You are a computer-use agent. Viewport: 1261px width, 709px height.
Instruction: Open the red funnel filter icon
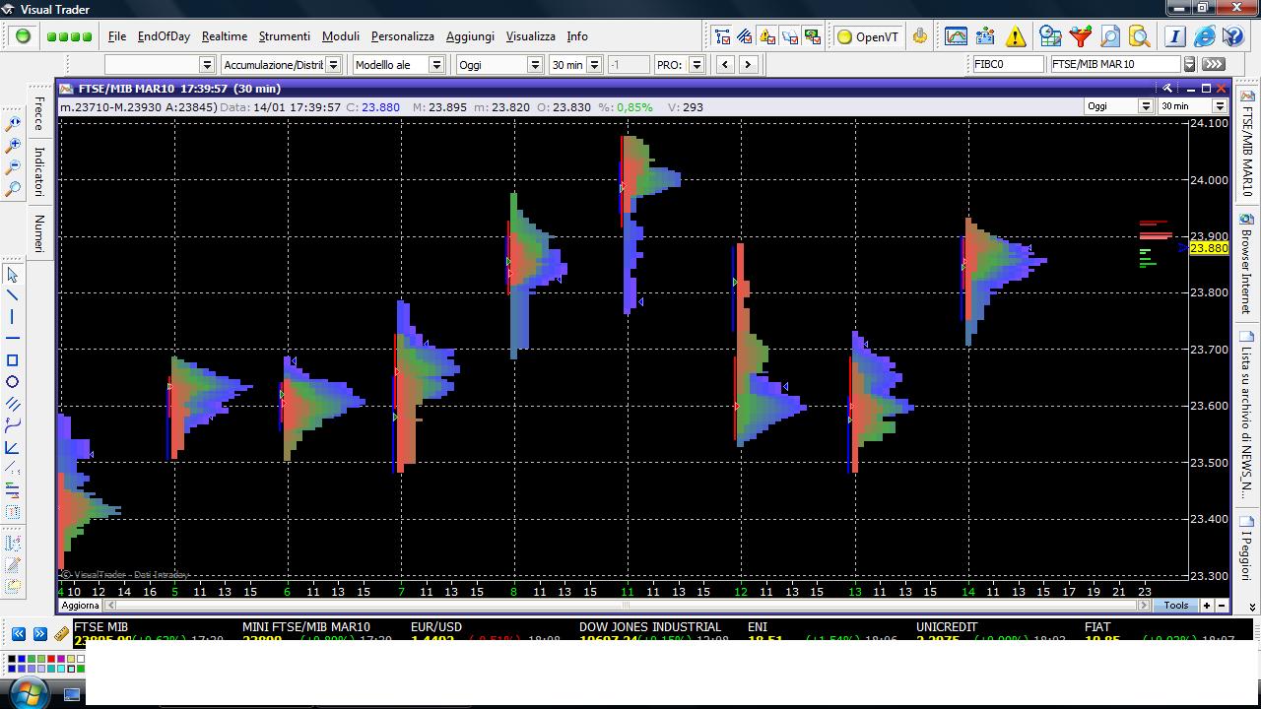1081,36
